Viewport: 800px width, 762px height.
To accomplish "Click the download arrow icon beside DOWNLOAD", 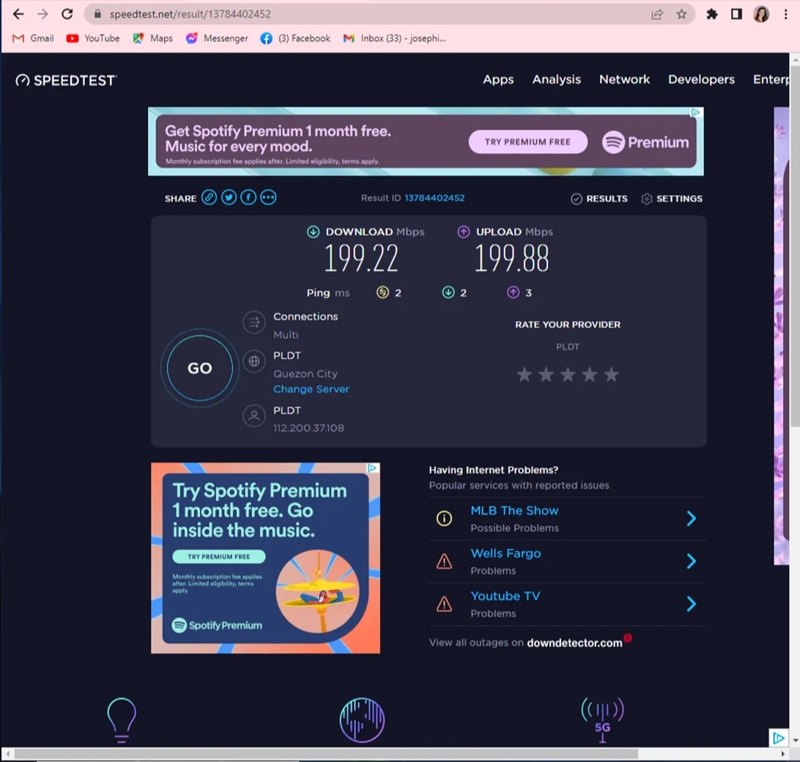I will [314, 232].
